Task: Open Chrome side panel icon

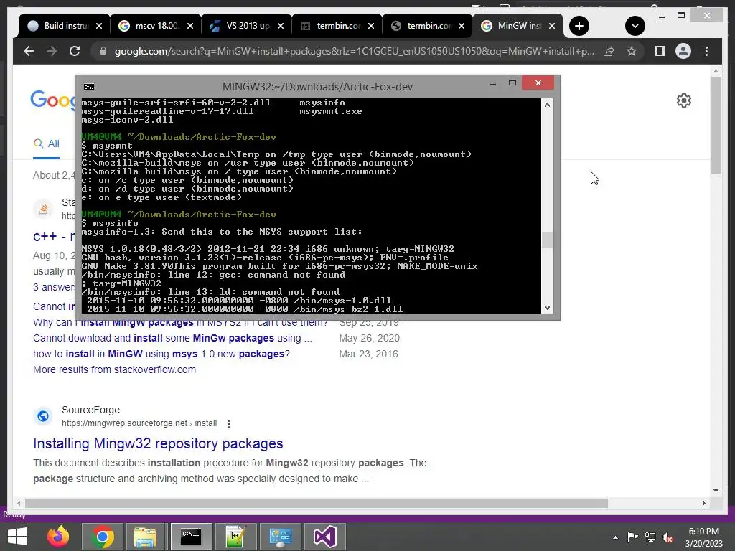Action: pyautogui.click(x=660, y=51)
